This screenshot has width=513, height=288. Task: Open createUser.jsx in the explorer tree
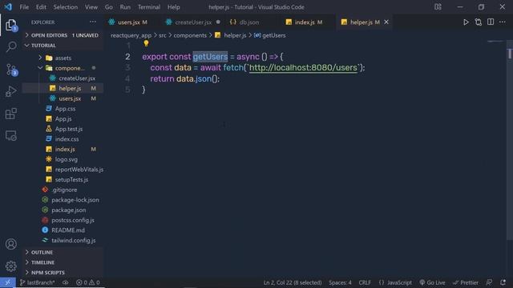[63, 78]
